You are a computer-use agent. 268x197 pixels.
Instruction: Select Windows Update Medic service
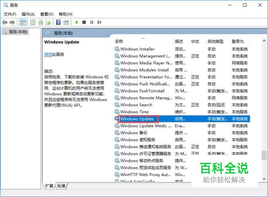(182, 126)
